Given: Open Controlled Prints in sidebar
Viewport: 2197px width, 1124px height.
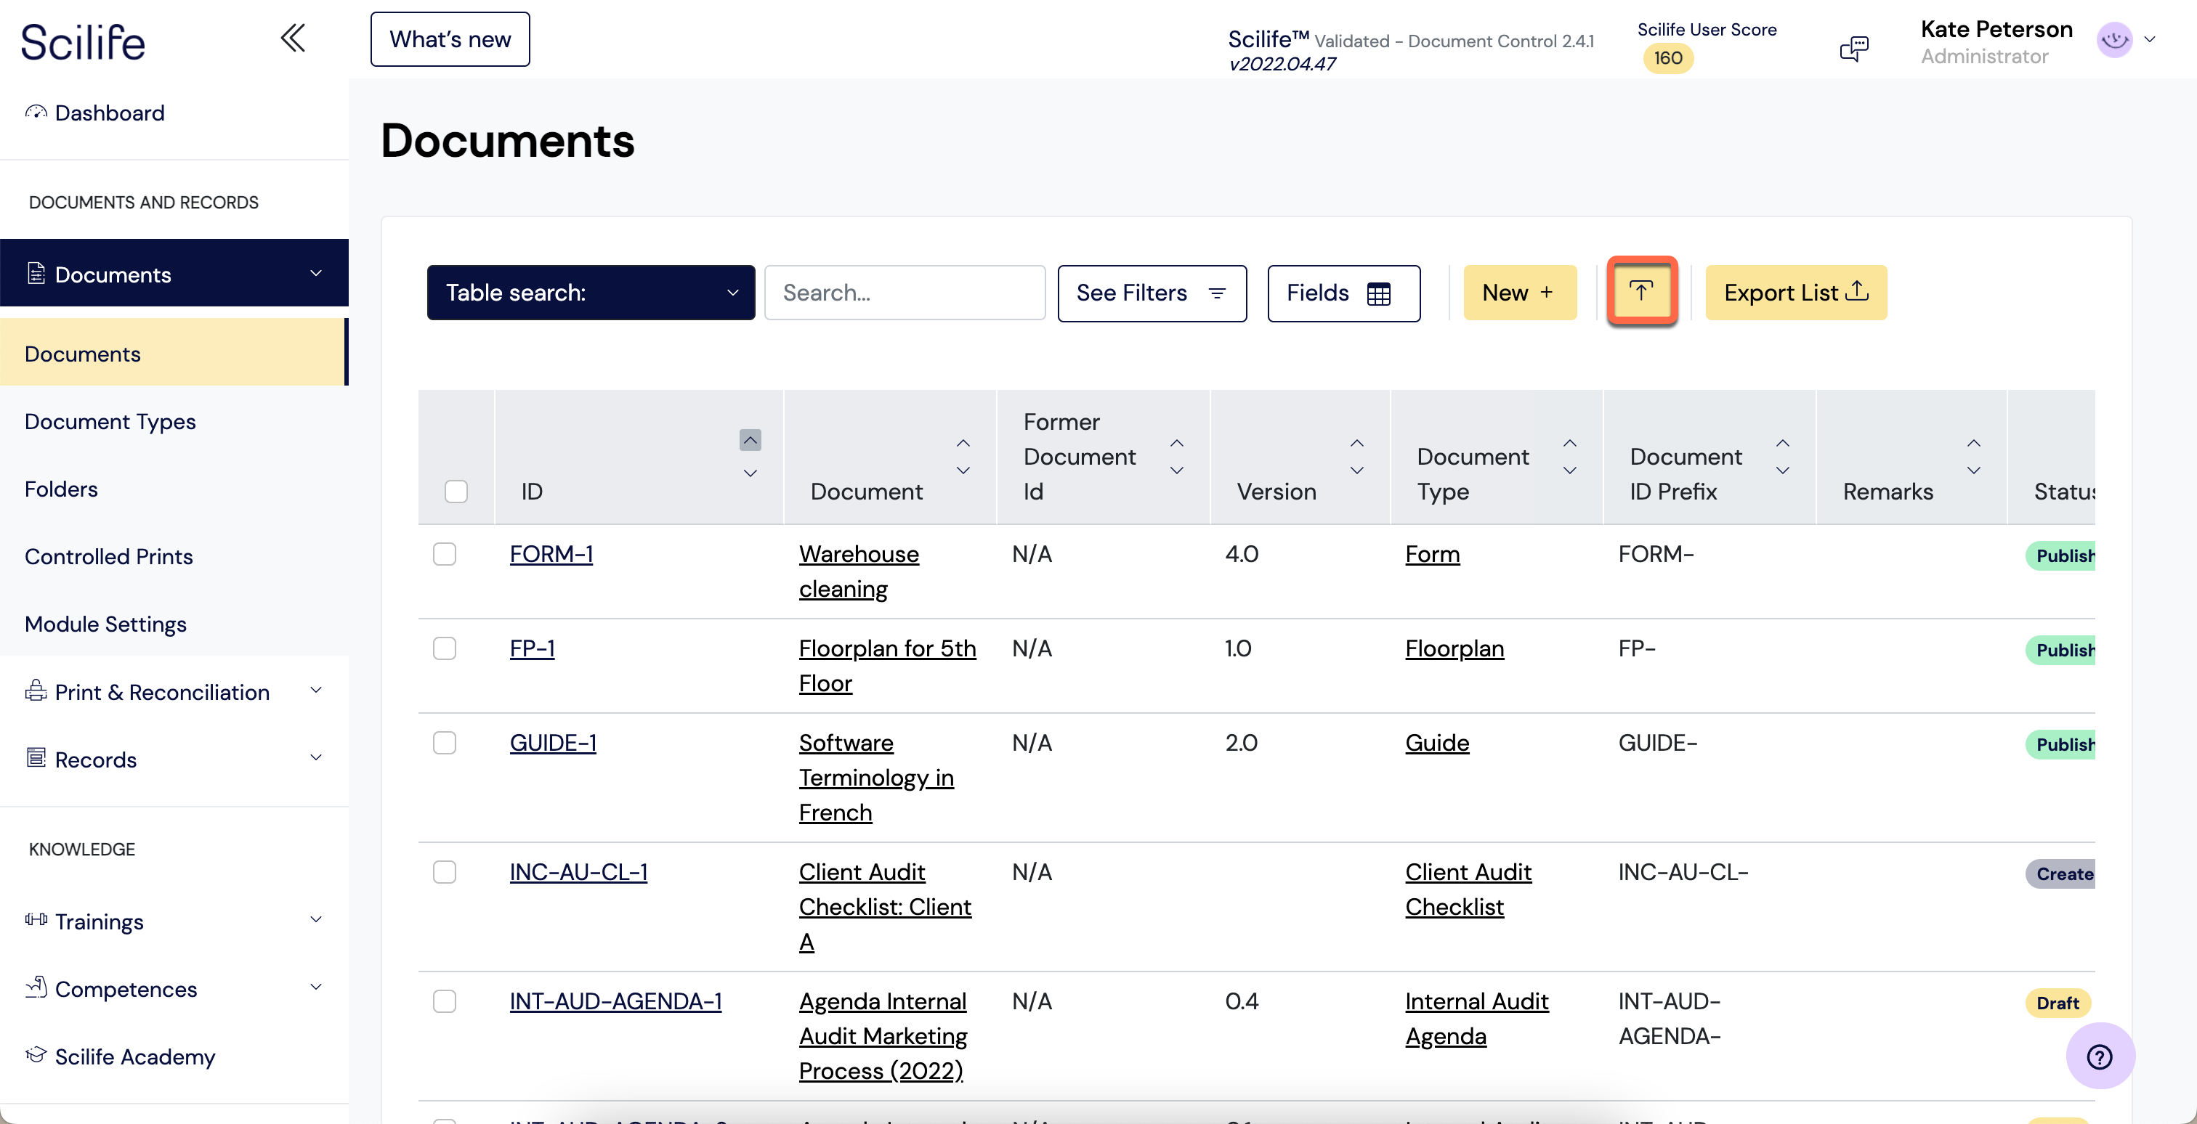Looking at the screenshot, I should (x=109, y=555).
